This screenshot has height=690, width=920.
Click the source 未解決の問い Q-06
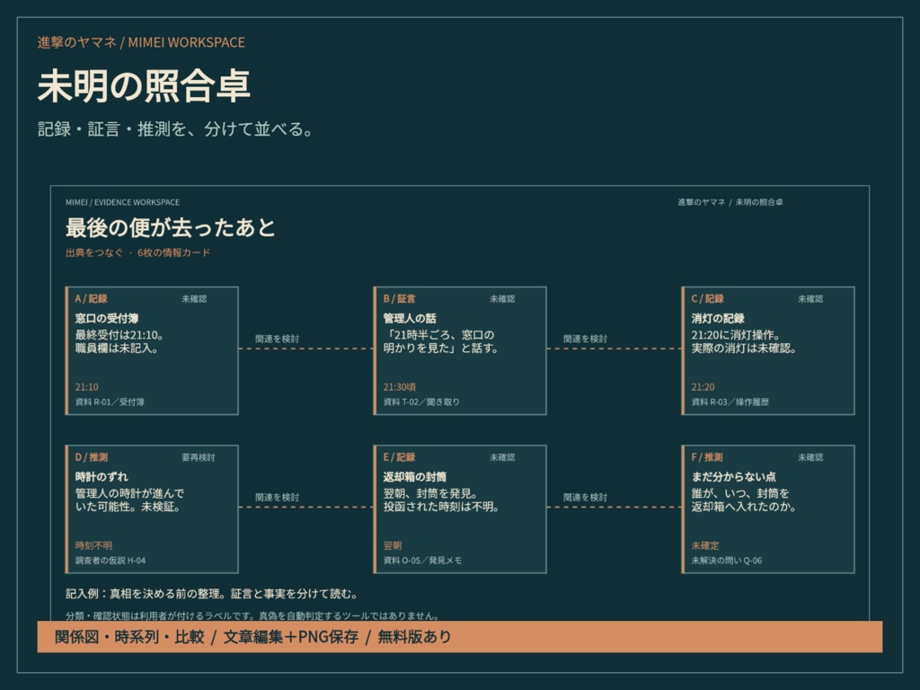(726, 561)
